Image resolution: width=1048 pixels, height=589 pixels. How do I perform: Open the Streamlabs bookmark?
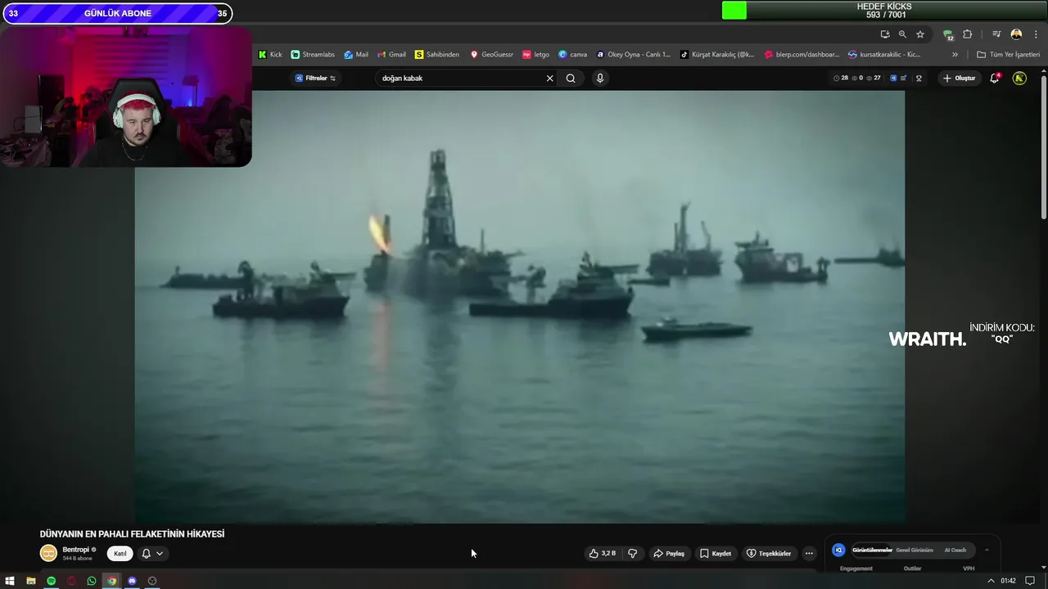(x=313, y=55)
